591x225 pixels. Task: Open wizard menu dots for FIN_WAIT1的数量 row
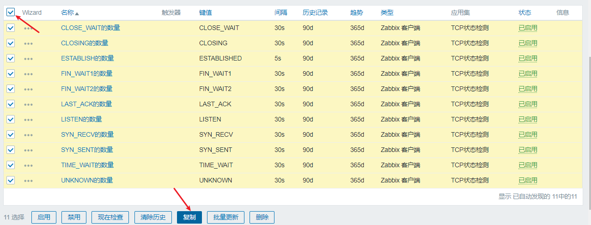(28, 74)
